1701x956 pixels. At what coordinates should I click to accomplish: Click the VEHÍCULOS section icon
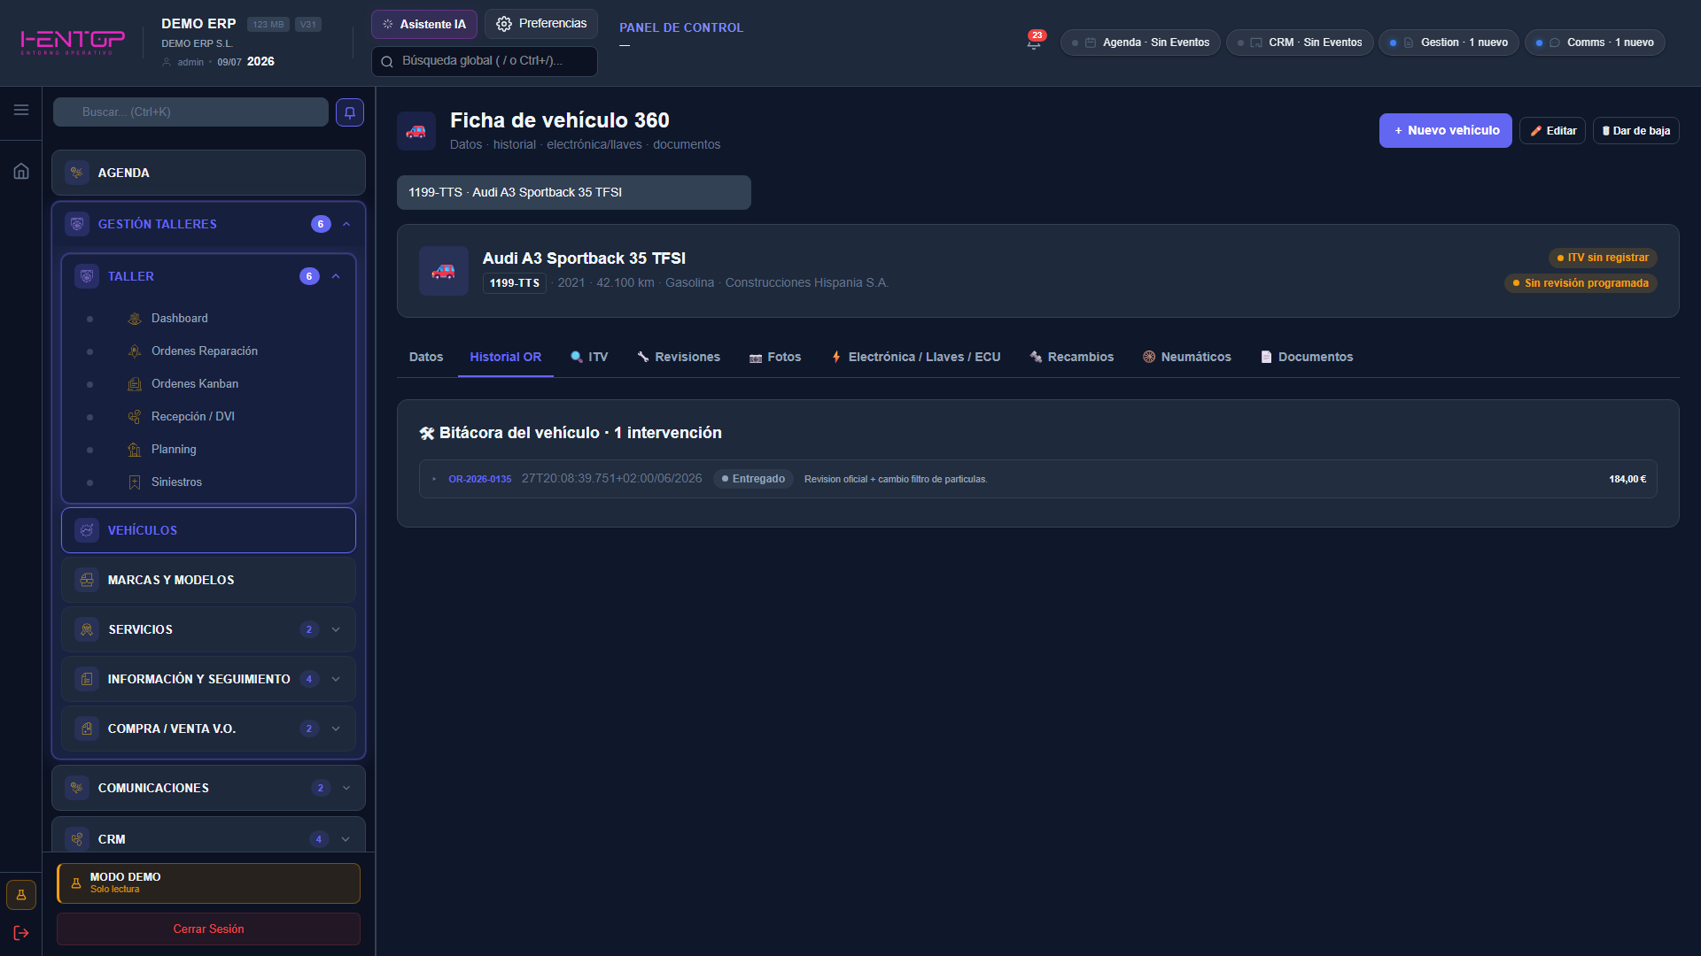click(x=87, y=530)
